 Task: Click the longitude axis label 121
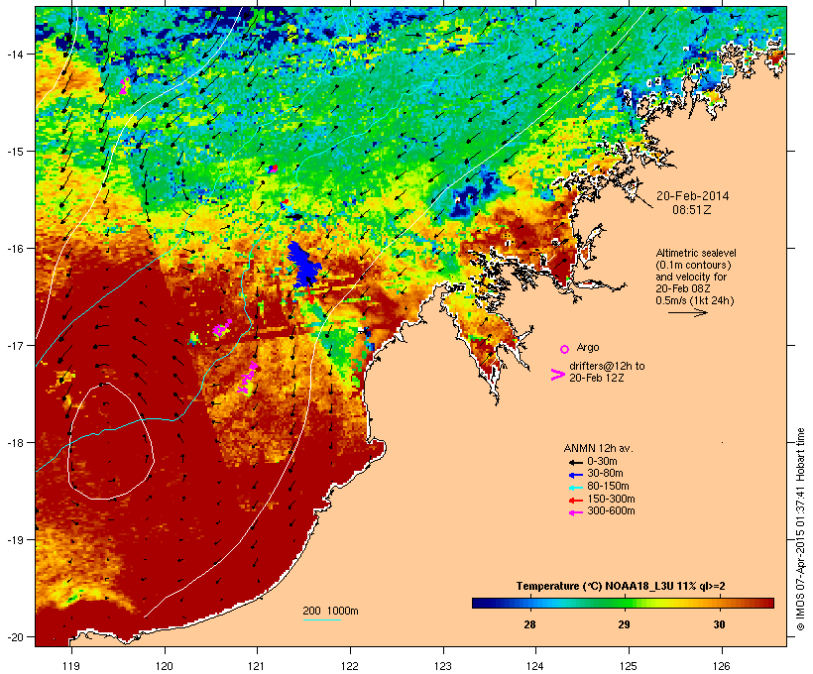[x=257, y=666]
